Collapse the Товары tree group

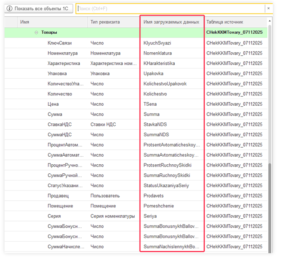pos(36,32)
